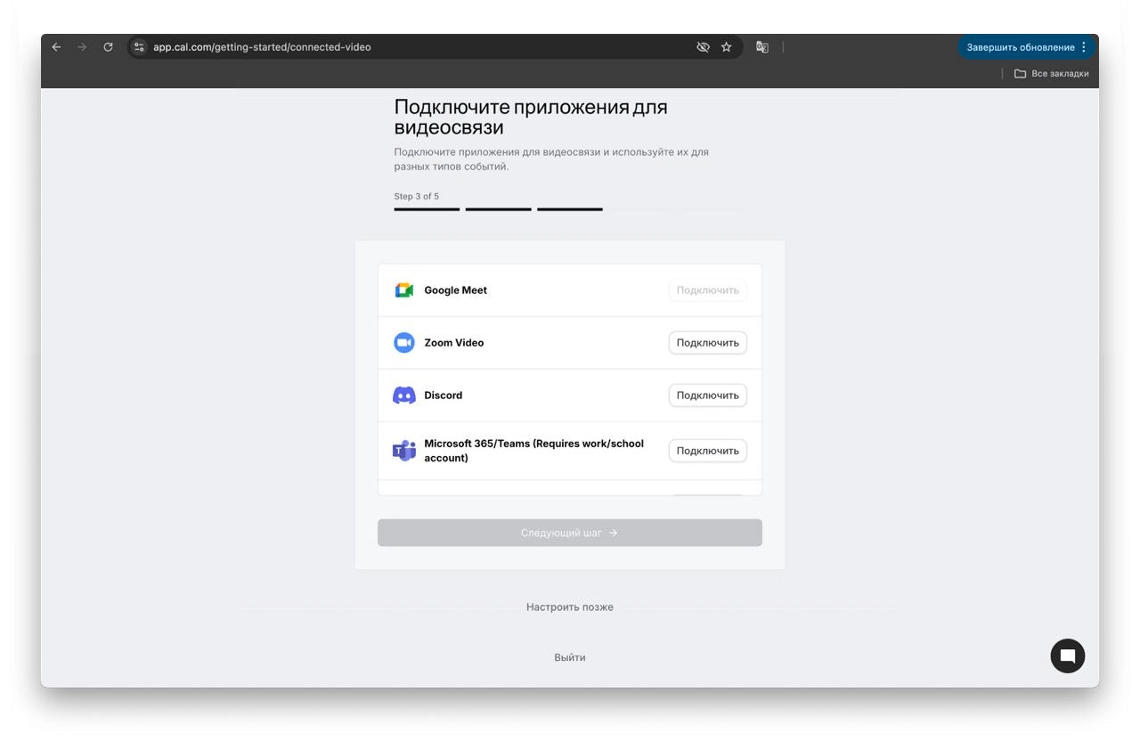Image resolution: width=1140 pixels, height=741 pixels.
Task: Click the Следующий шаг button
Action: click(570, 533)
